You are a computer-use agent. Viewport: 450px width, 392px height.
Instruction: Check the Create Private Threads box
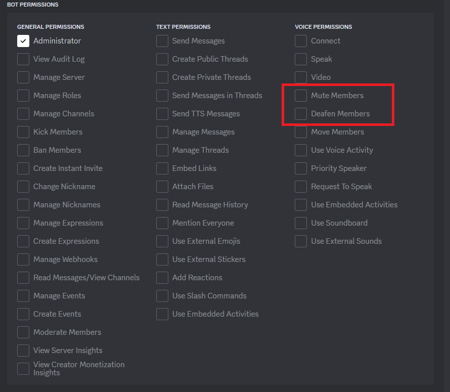click(162, 77)
